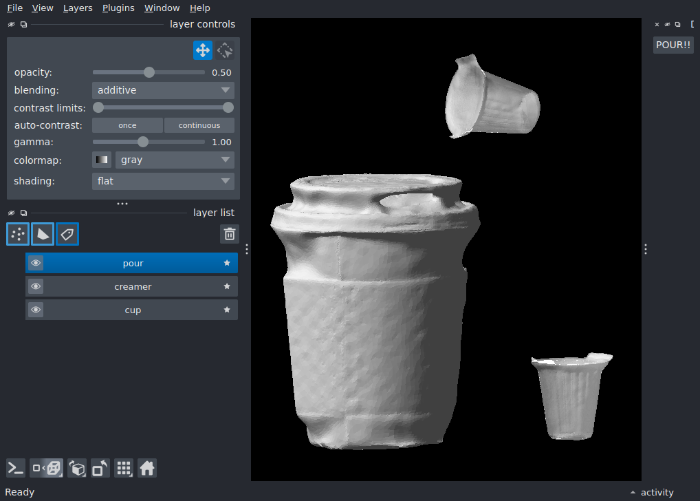The height and width of the screenshot is (501, 700).
Task: Create a new shapes layer
Action: point(43,234)
